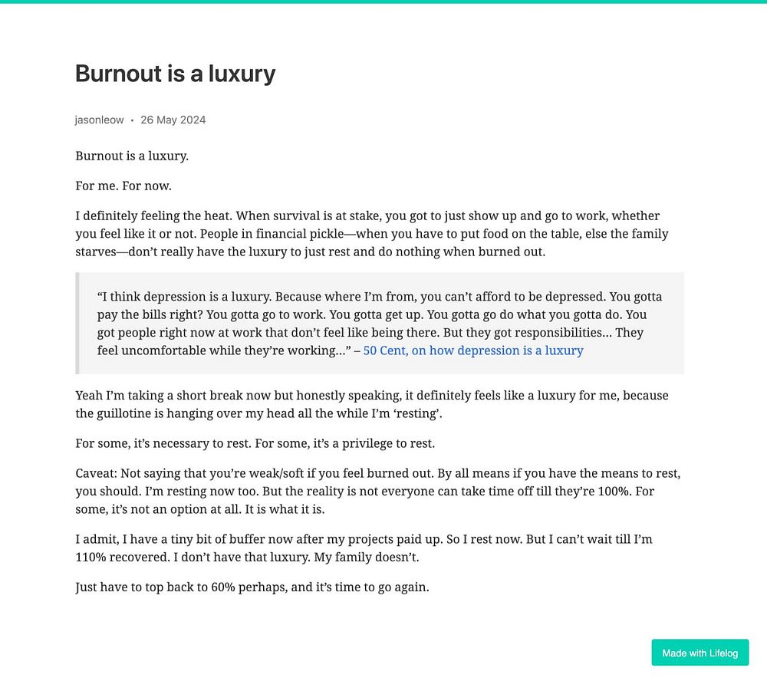Click the teal bar at page top

point(383,2)
